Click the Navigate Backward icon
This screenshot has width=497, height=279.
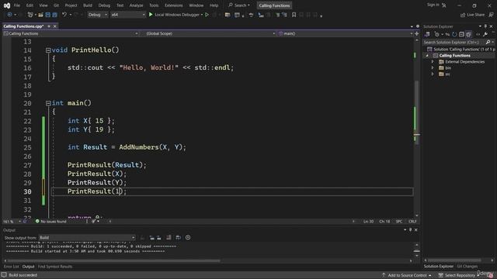(x=9, y=15)
